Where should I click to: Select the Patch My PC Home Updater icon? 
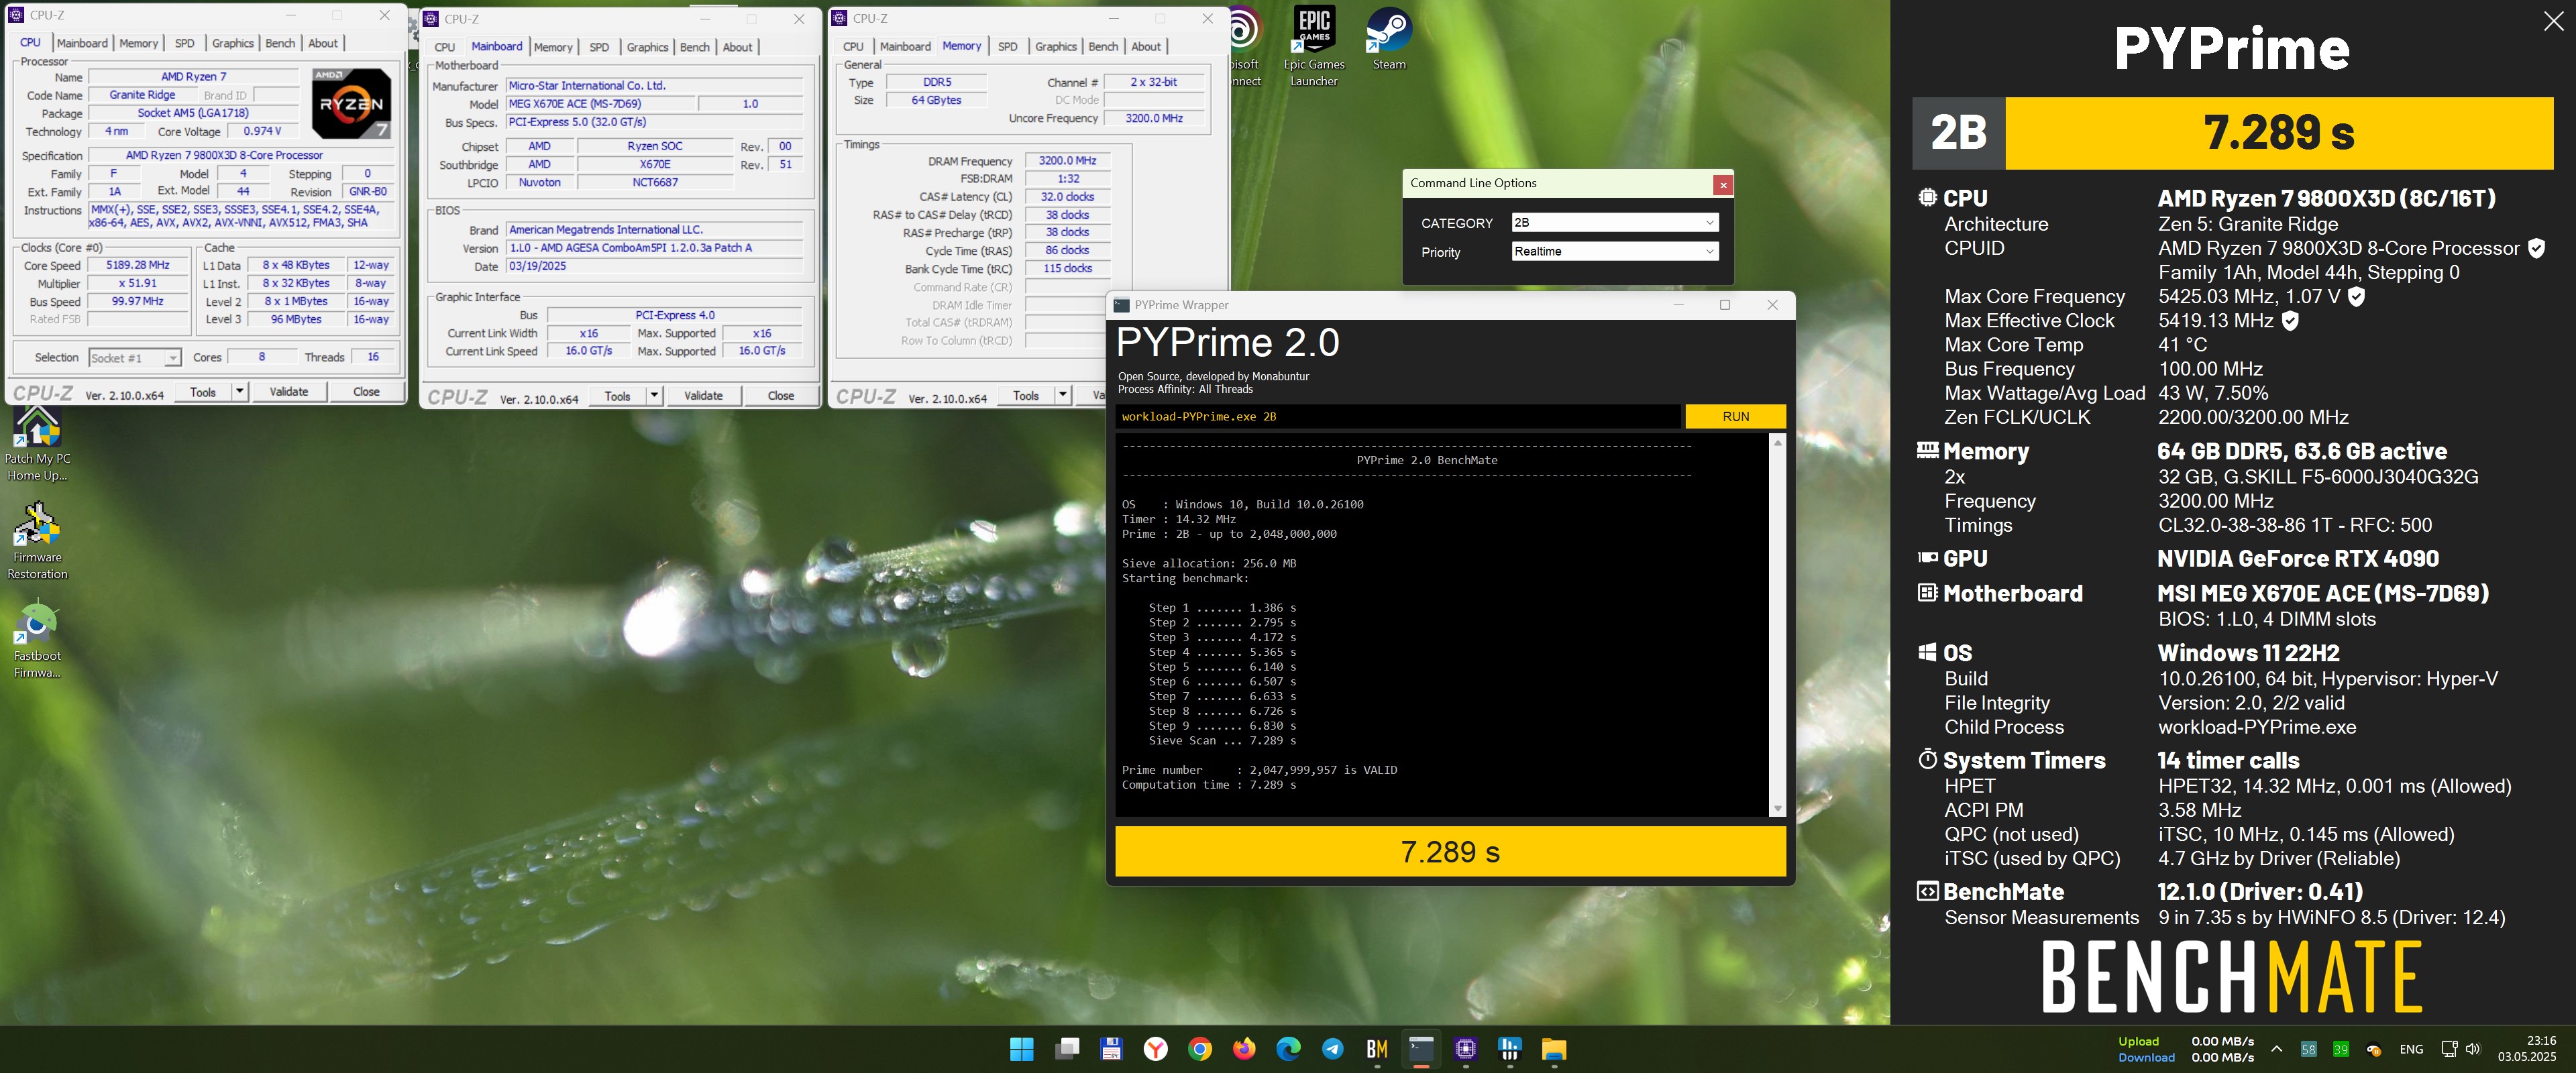(37, 444)
